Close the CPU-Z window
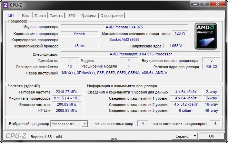 click(x=218, y=4)
